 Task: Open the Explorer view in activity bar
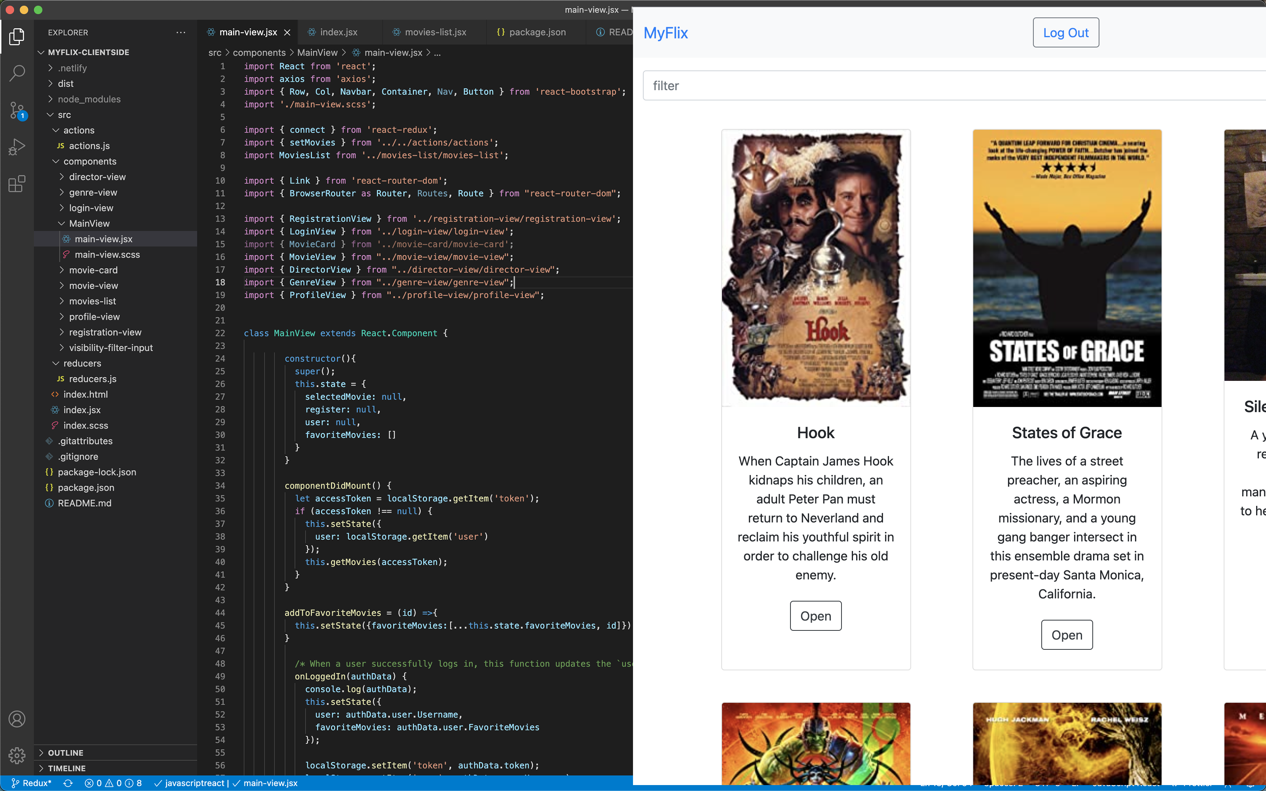pyautogui.click(x=17, y=37)
